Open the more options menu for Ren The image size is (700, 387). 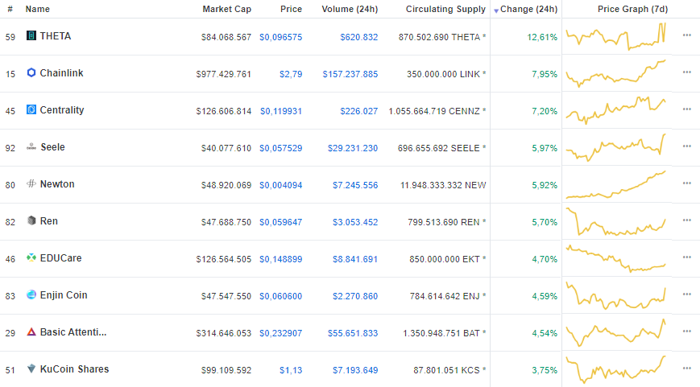[x=686, y=220]
